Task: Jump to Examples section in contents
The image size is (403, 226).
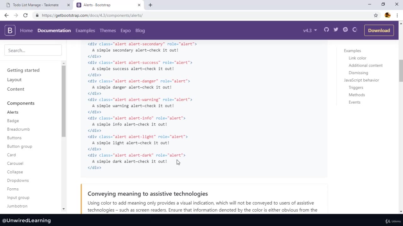Action: pyautogui.click(x=352, y=51)
